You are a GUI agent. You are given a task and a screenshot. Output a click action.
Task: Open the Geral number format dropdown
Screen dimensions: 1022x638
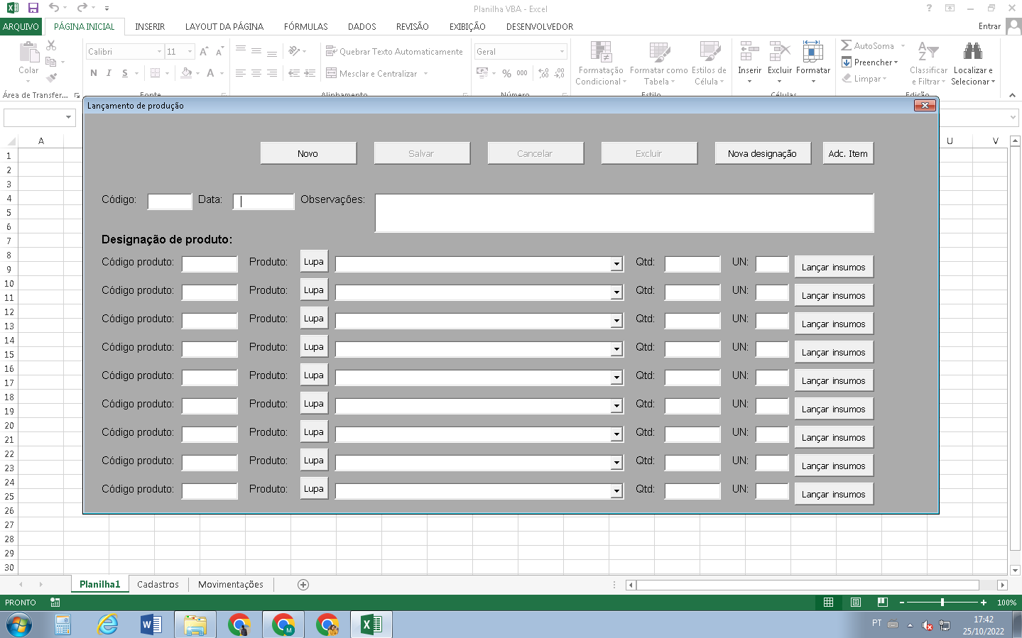pyautogui.click(x=562, y=52)
